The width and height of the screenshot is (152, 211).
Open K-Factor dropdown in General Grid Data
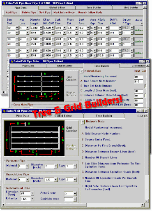(x=32, y=199)
